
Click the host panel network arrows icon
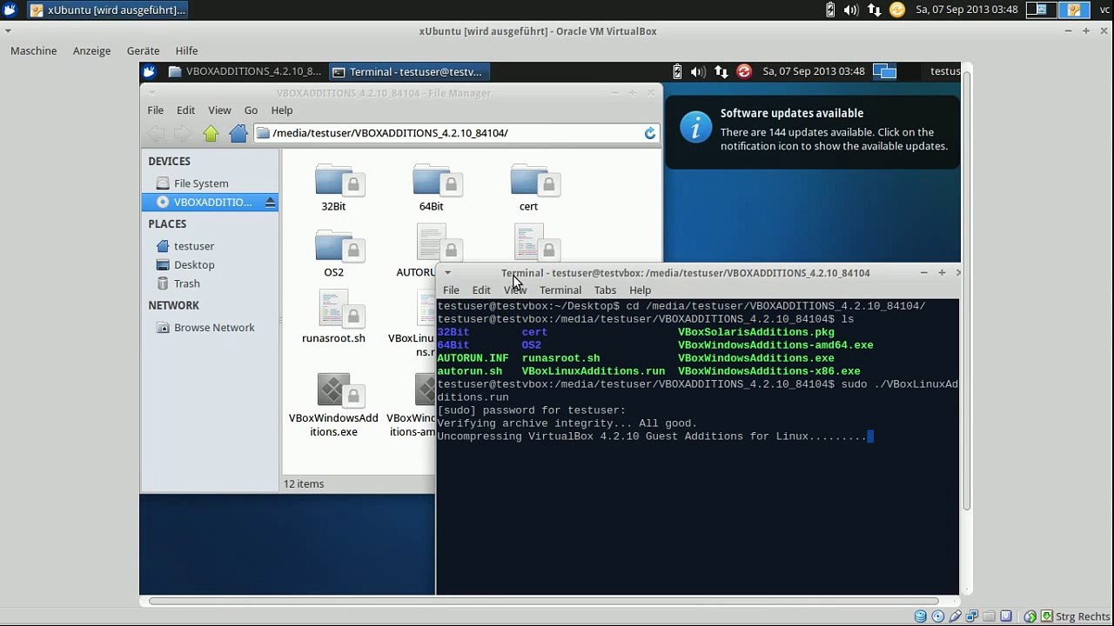click(874, 10)
